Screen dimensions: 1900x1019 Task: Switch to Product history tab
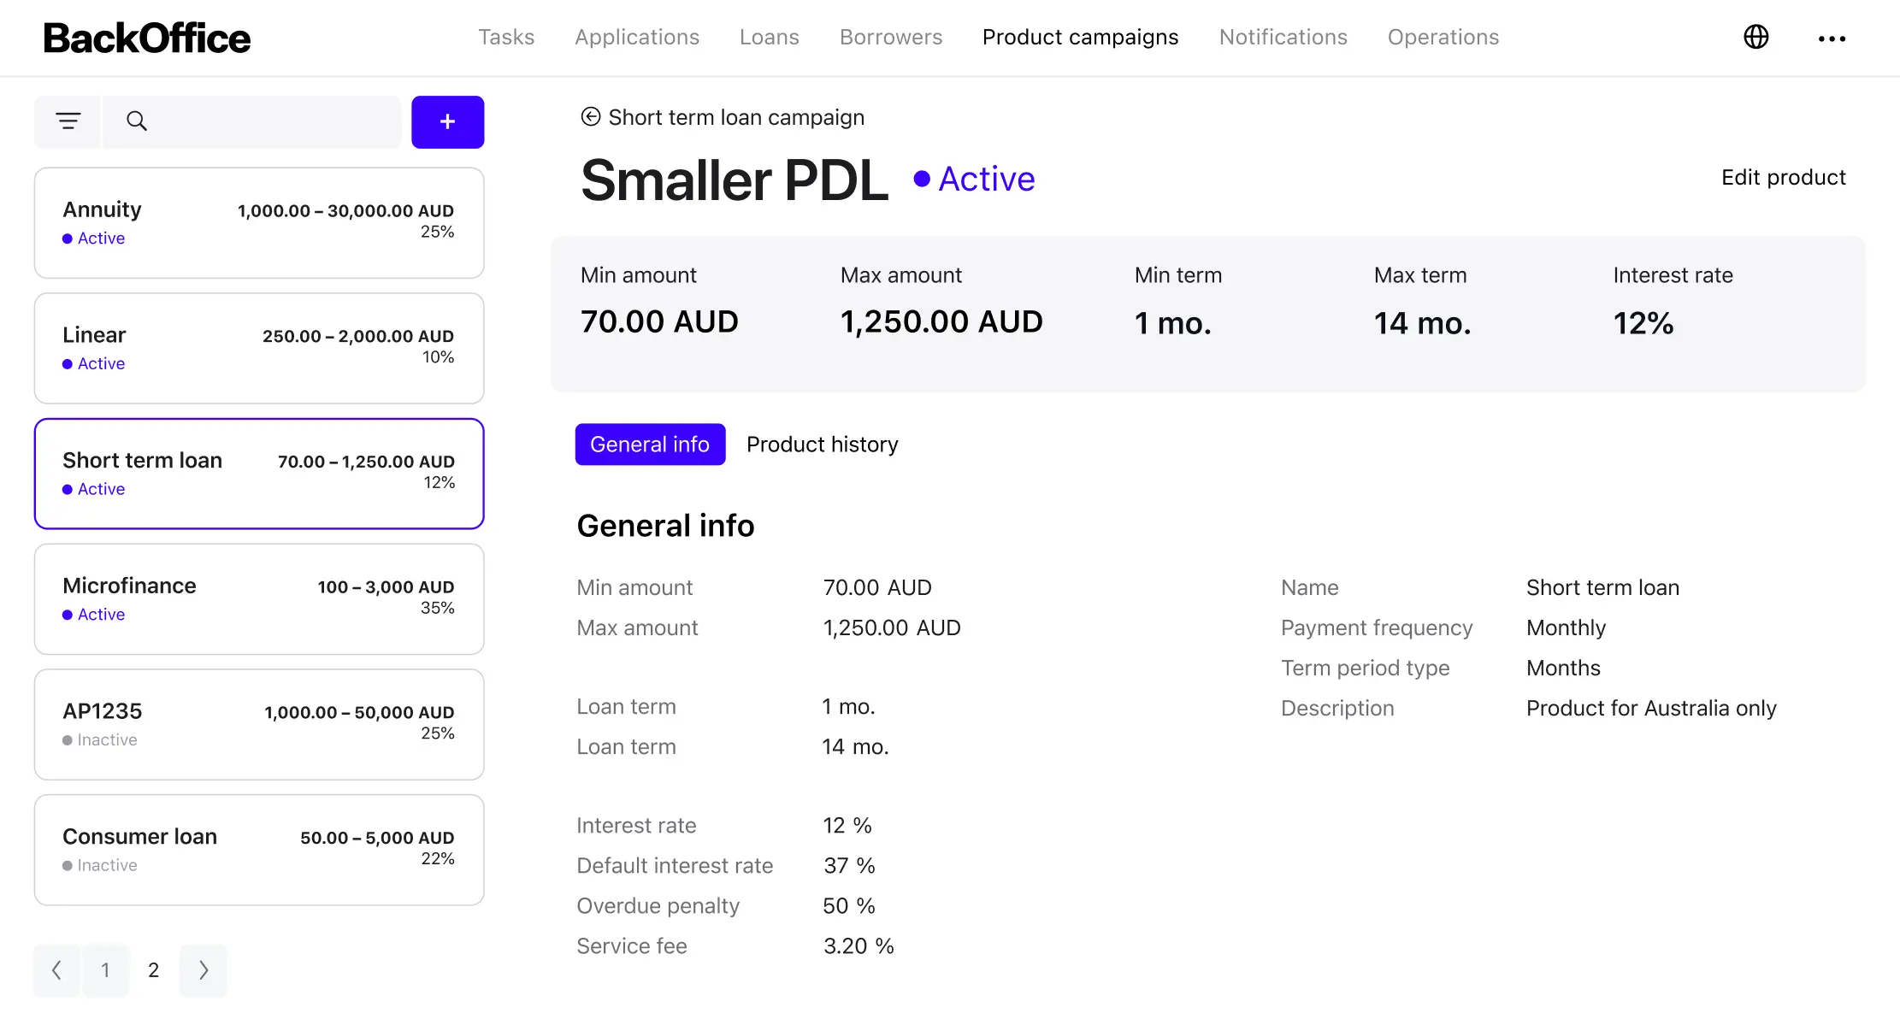point(822,445)
